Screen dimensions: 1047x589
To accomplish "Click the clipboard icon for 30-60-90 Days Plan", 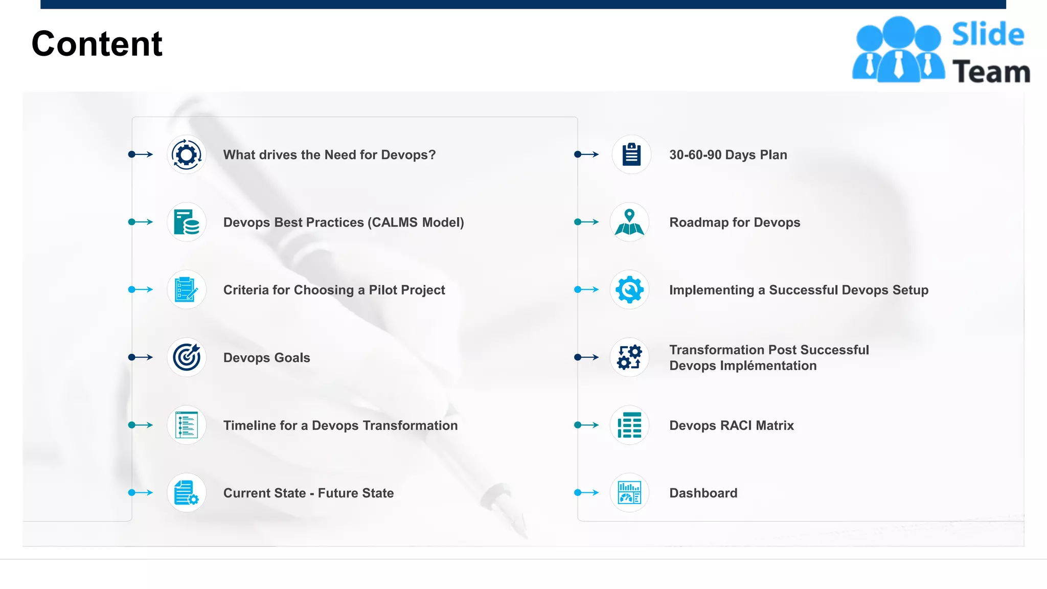I will coord(631,154).
